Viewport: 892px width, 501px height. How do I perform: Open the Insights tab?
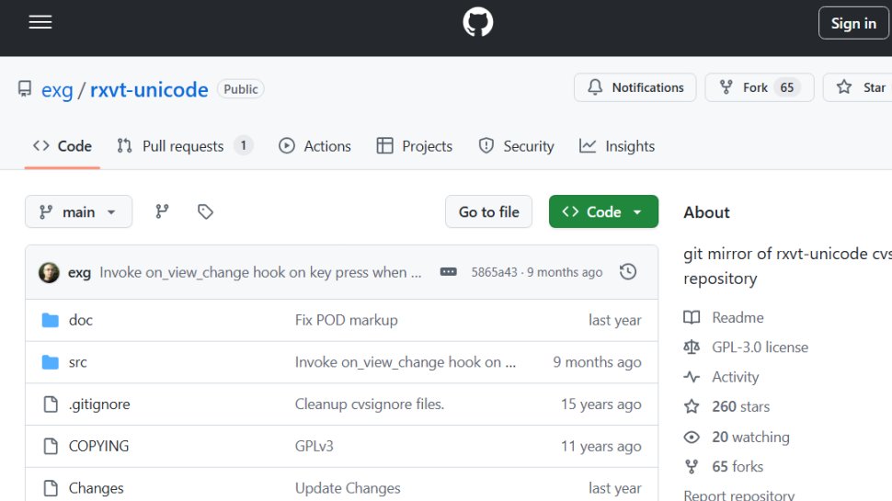point(617,146)
